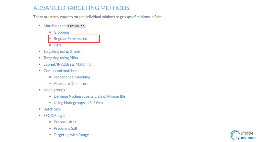The image size is (257, 142).
Task: Go to the Lists section link
Action: (x=58, y=45)
